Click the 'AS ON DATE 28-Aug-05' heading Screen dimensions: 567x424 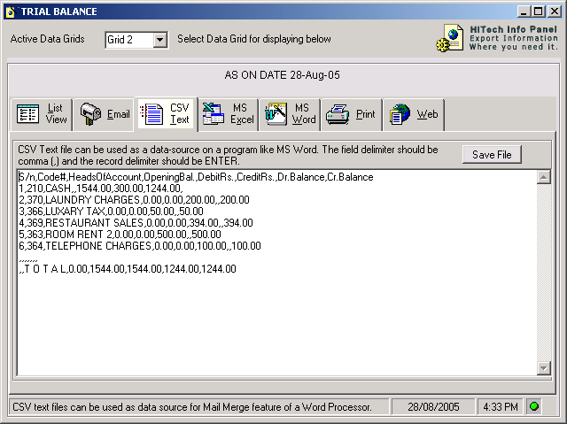(x=282, y=75)
